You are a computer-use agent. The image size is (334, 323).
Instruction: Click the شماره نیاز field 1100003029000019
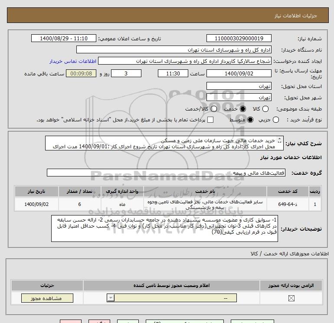click(x=239, y=38)
